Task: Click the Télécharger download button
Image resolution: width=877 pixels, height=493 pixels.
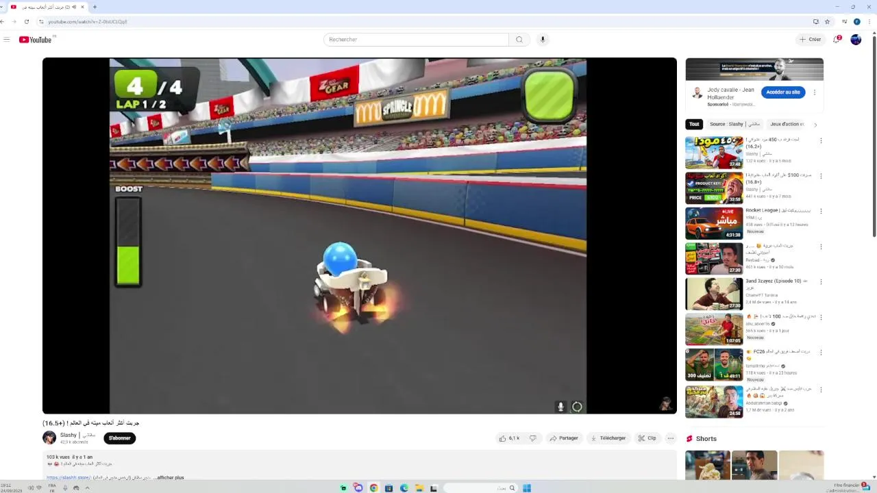Action: [608, 438]
